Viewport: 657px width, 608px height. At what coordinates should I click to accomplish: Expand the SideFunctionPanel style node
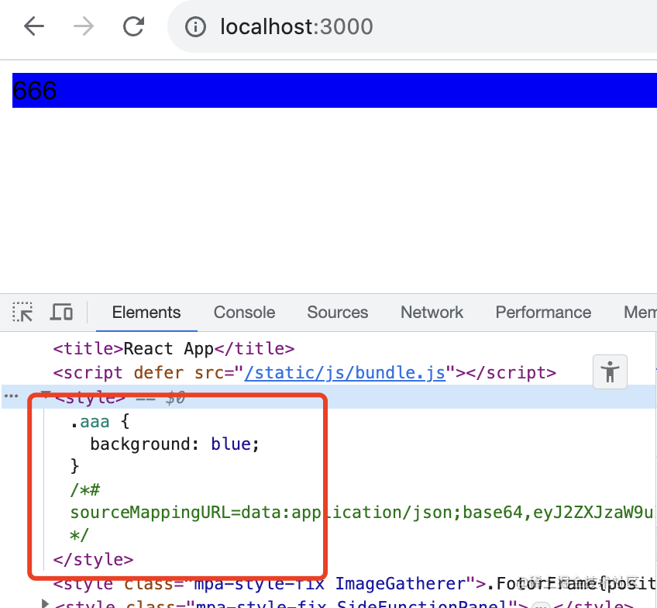[45, 604]
